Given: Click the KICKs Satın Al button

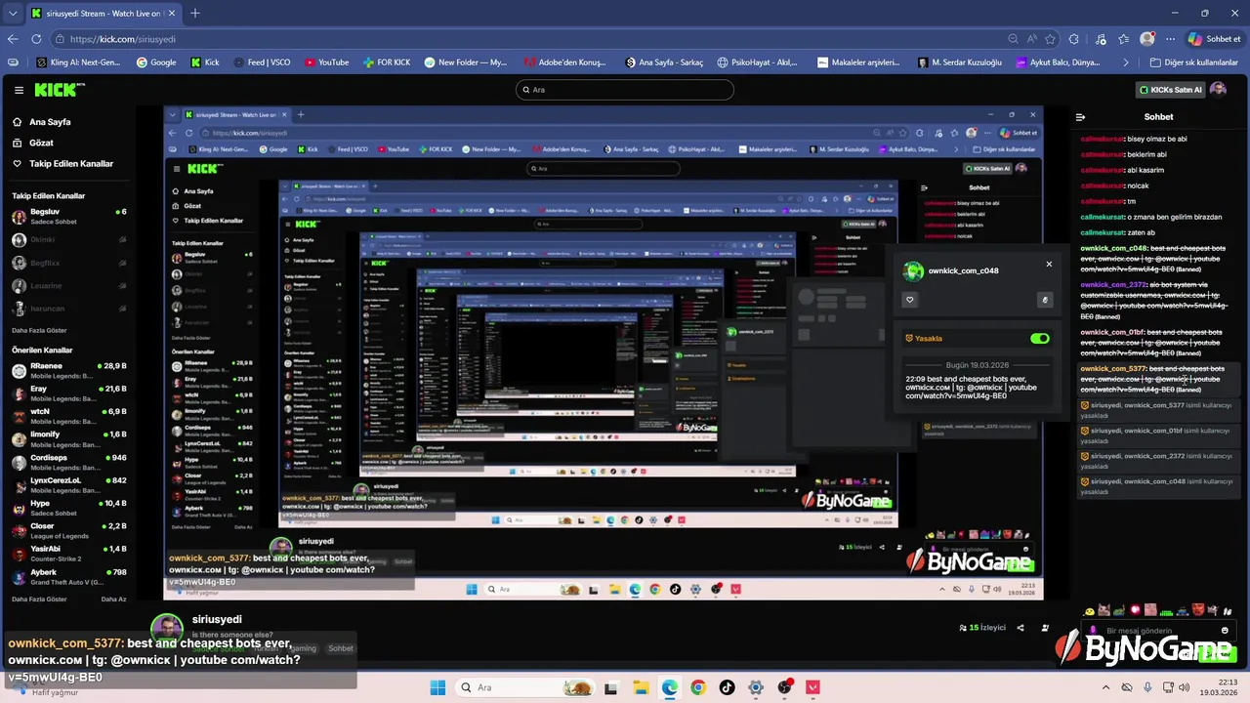Looking at the screenshot, I should (x=1170, y=90).
